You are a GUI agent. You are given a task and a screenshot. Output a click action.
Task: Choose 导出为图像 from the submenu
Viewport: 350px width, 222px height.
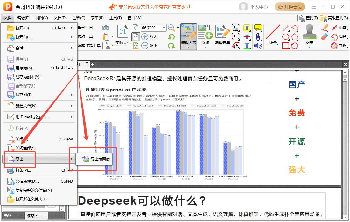point(94,159)
